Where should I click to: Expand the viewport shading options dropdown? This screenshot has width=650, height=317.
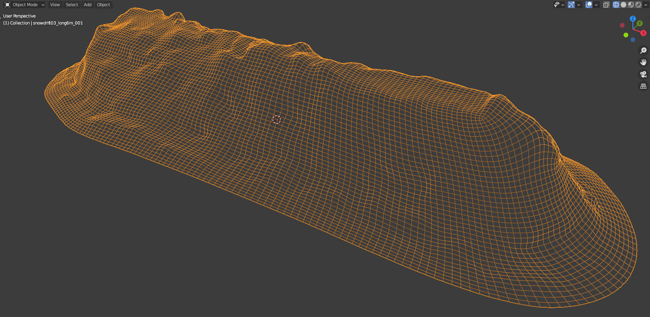[x=646, y=5]
